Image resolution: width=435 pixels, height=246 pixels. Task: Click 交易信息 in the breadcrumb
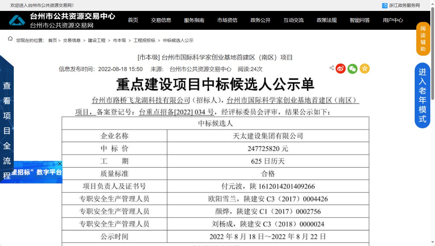coord(71,41)
